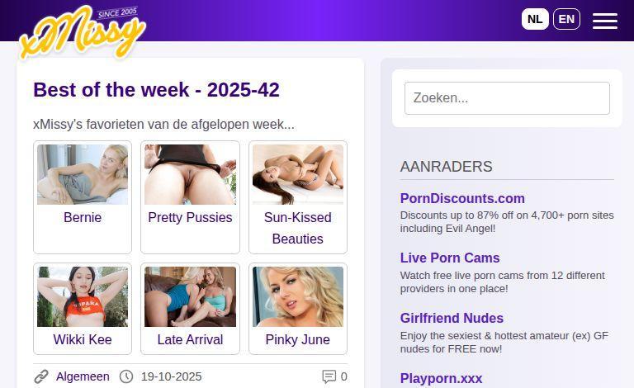The height and width of the screenshot is (388, 634).
Task: Select the Late Arrival gallery card
Action: 190,309
